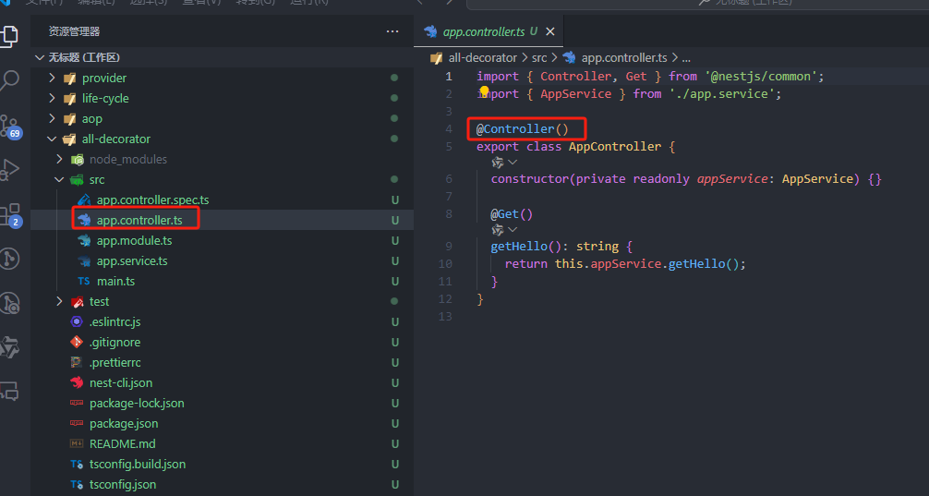The height and width of the screenshot is (496, 929).
Task: Open tsconfig.json file
Action: 123,485
